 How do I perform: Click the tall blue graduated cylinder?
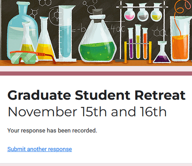[65, 33]
